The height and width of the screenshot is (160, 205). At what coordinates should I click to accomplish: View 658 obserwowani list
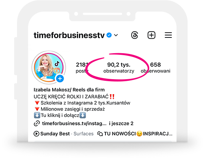[x=156, y=67]
